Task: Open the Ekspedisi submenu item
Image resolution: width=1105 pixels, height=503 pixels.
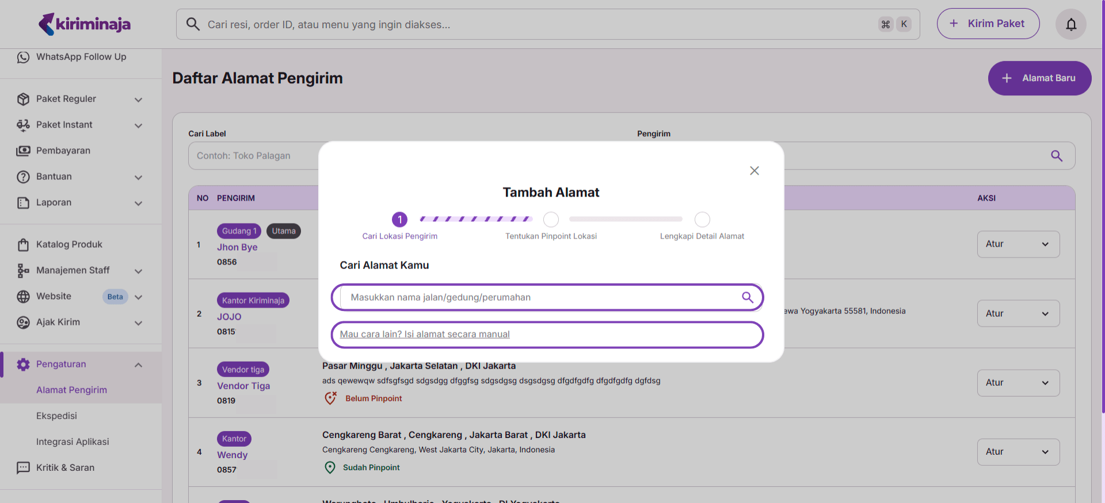Action: pos(56,416)
